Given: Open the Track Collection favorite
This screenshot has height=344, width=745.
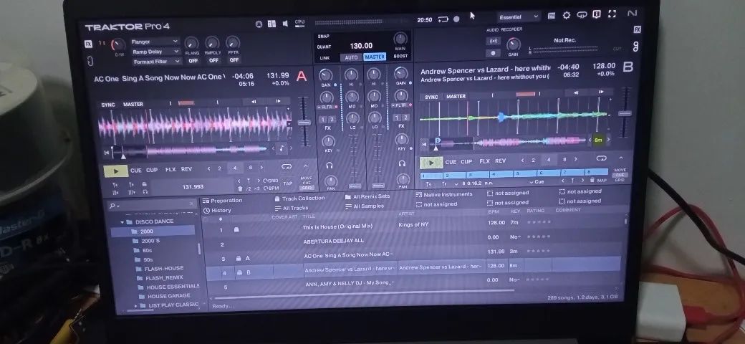Looking at the screenshot, I should 300,199.
